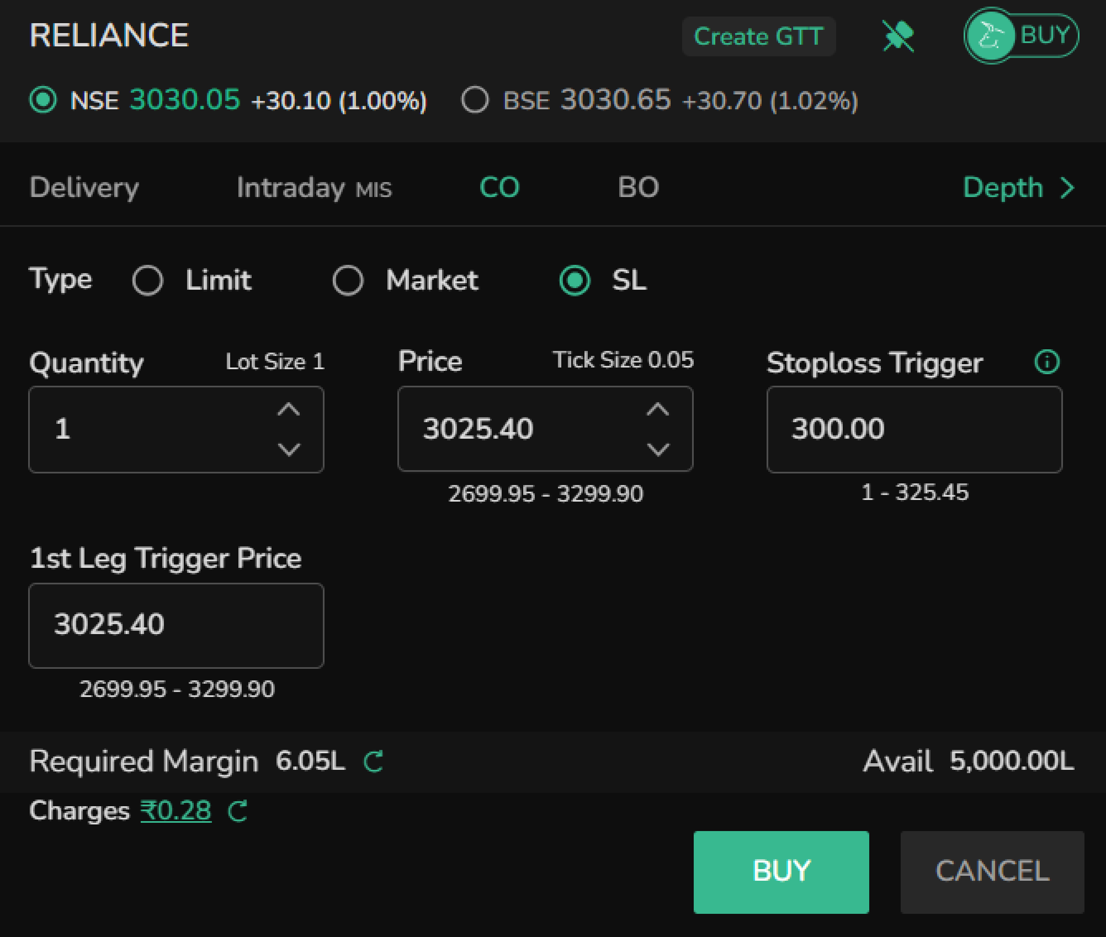Click the CANCEL button
Image resolution: width=1106 pixels, height=937 pixels.
click(992, 872)
